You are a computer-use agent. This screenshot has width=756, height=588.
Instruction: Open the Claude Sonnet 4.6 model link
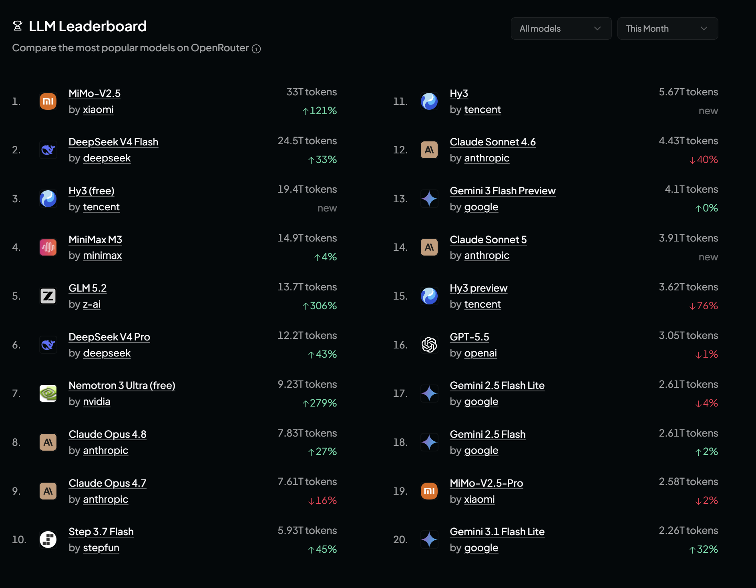pyautogui.click(x=493, y=142)
